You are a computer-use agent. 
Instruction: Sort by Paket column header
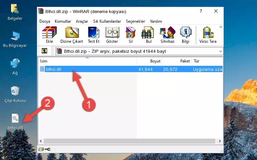177,61
